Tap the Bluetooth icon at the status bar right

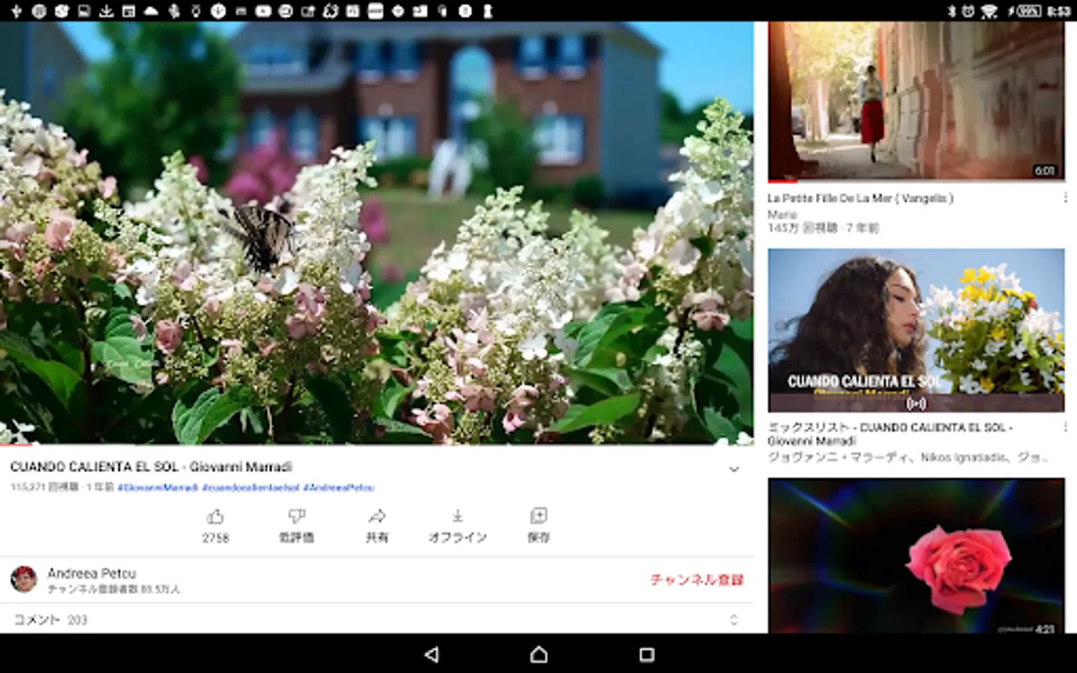(952, 10)
